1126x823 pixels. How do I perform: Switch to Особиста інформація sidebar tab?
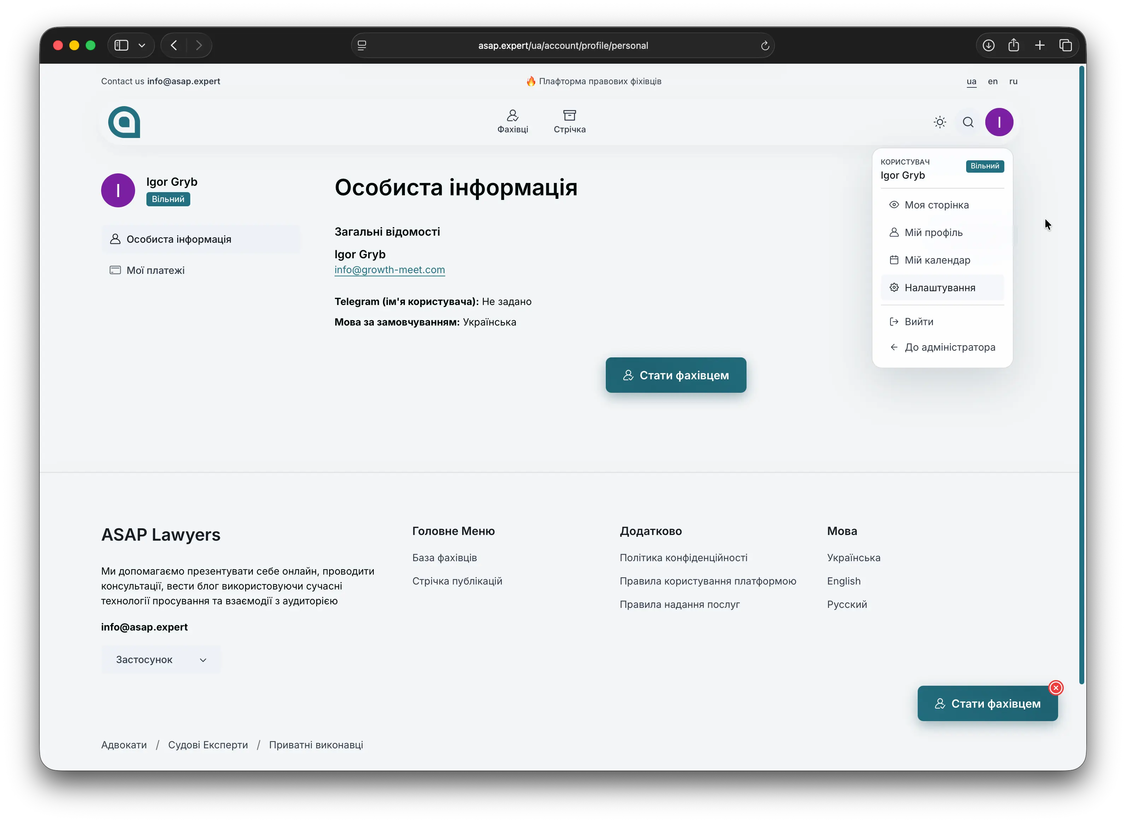(x=178, y=239)
